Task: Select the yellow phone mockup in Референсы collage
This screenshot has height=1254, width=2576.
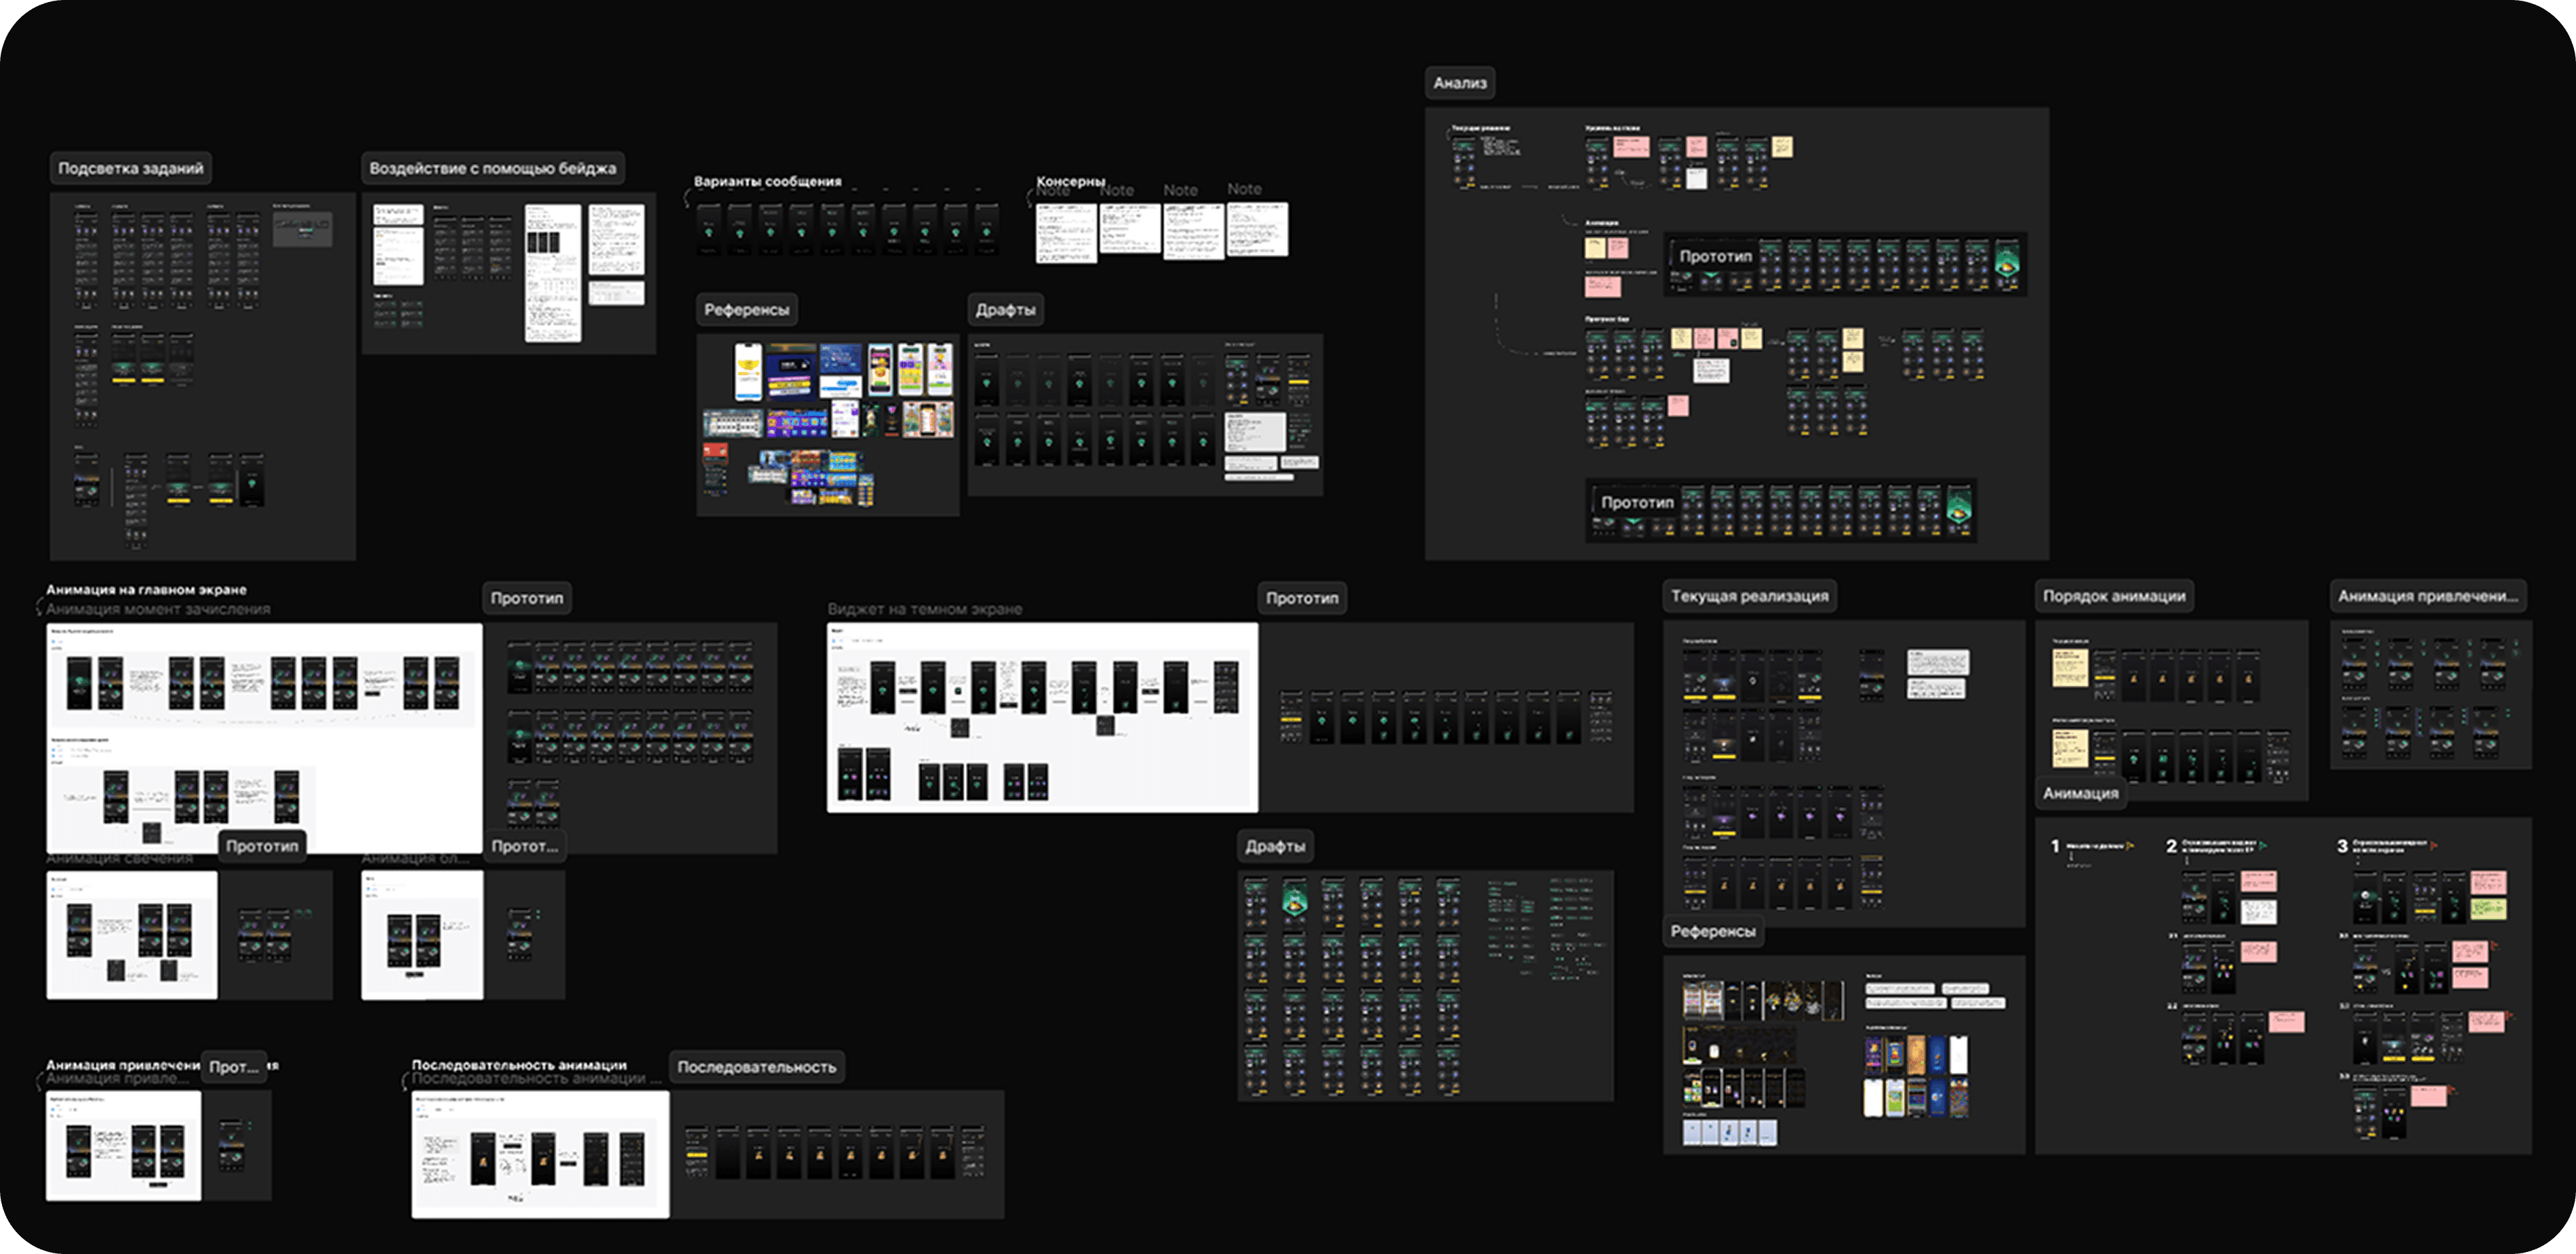Action: (x=748, y=372)
